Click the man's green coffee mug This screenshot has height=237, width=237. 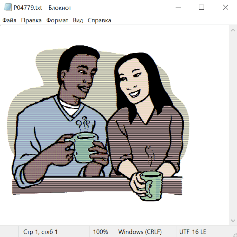(83, 147)
